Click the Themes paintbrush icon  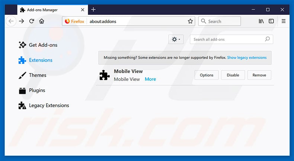(22, 75)
